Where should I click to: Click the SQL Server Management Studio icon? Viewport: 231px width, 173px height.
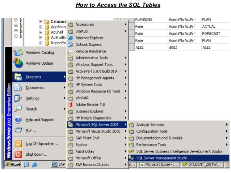click(131, 158)
